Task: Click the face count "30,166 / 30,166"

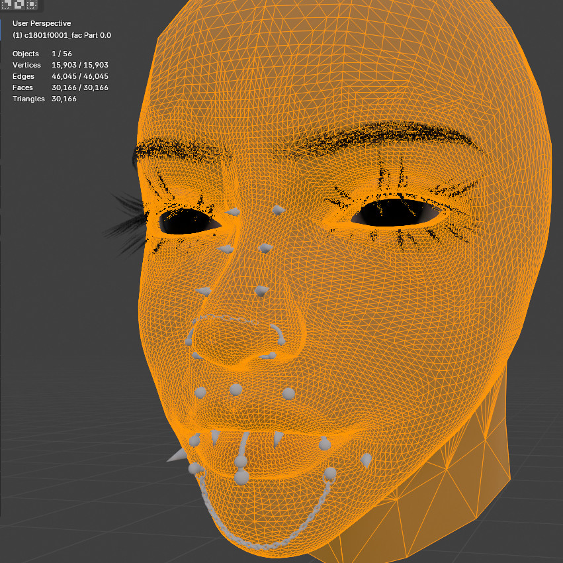Action: point(80,87)
